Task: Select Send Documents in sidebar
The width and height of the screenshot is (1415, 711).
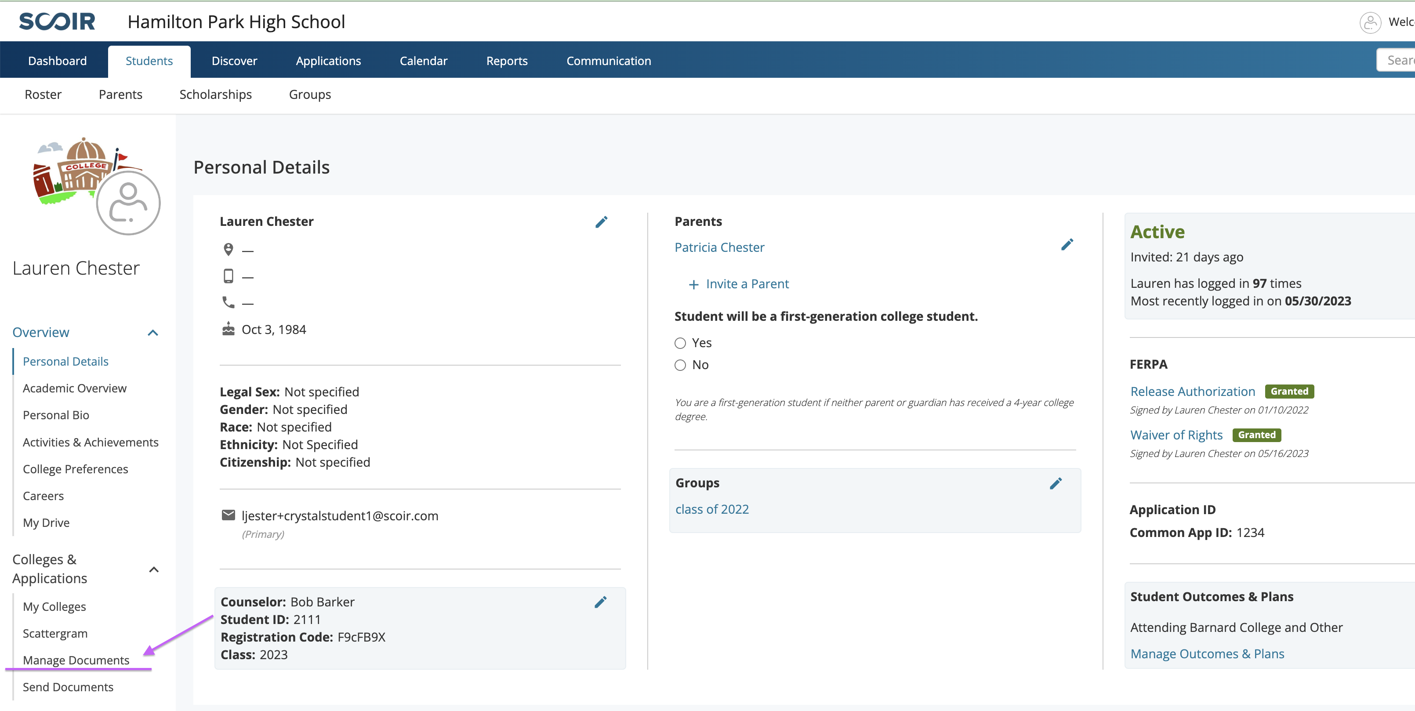Action: [x=68, y=687]
